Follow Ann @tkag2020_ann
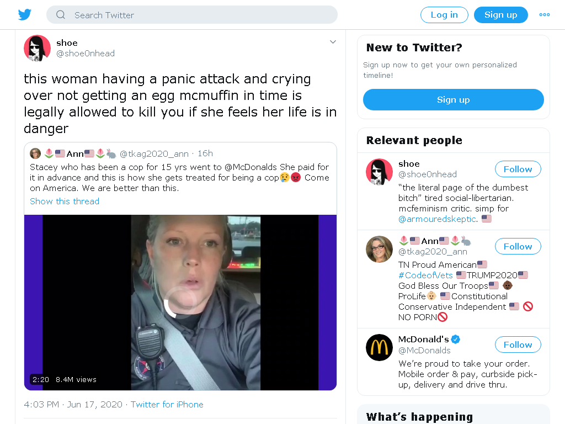Screen dimensions: 565x424 (518, 246)
